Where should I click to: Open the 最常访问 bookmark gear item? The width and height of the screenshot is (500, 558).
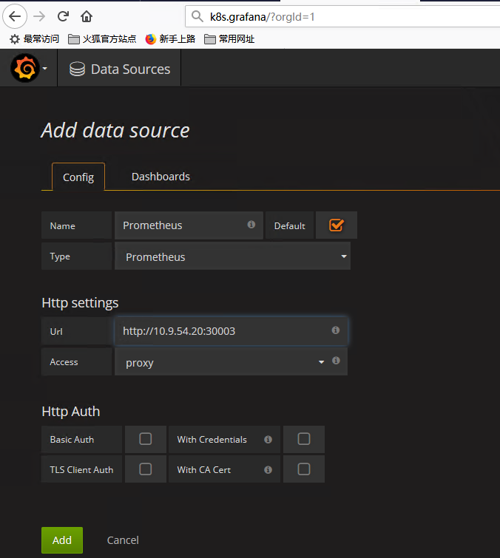click(34, 38)
